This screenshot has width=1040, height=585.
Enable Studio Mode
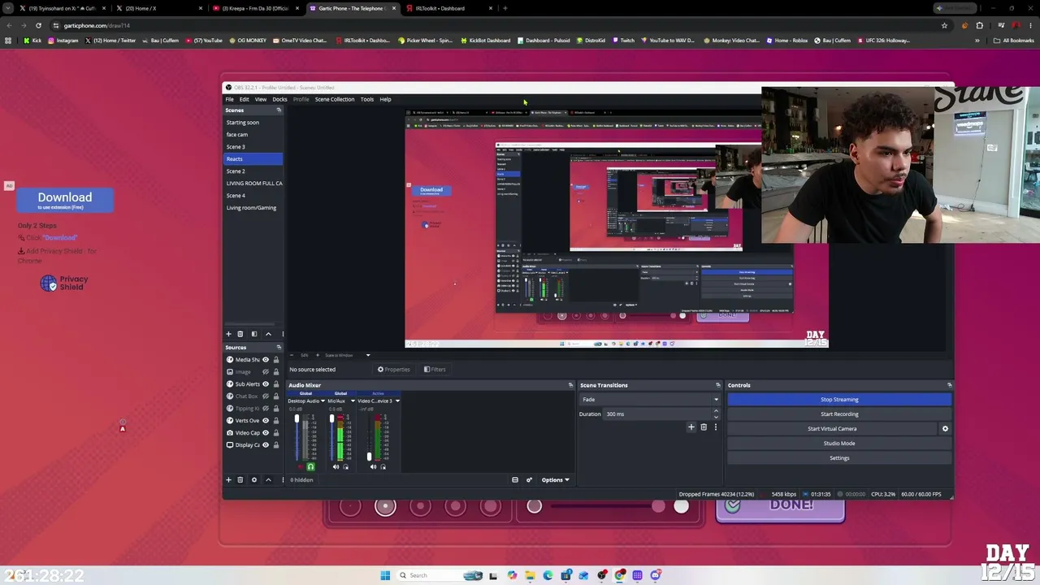point(839,443)
